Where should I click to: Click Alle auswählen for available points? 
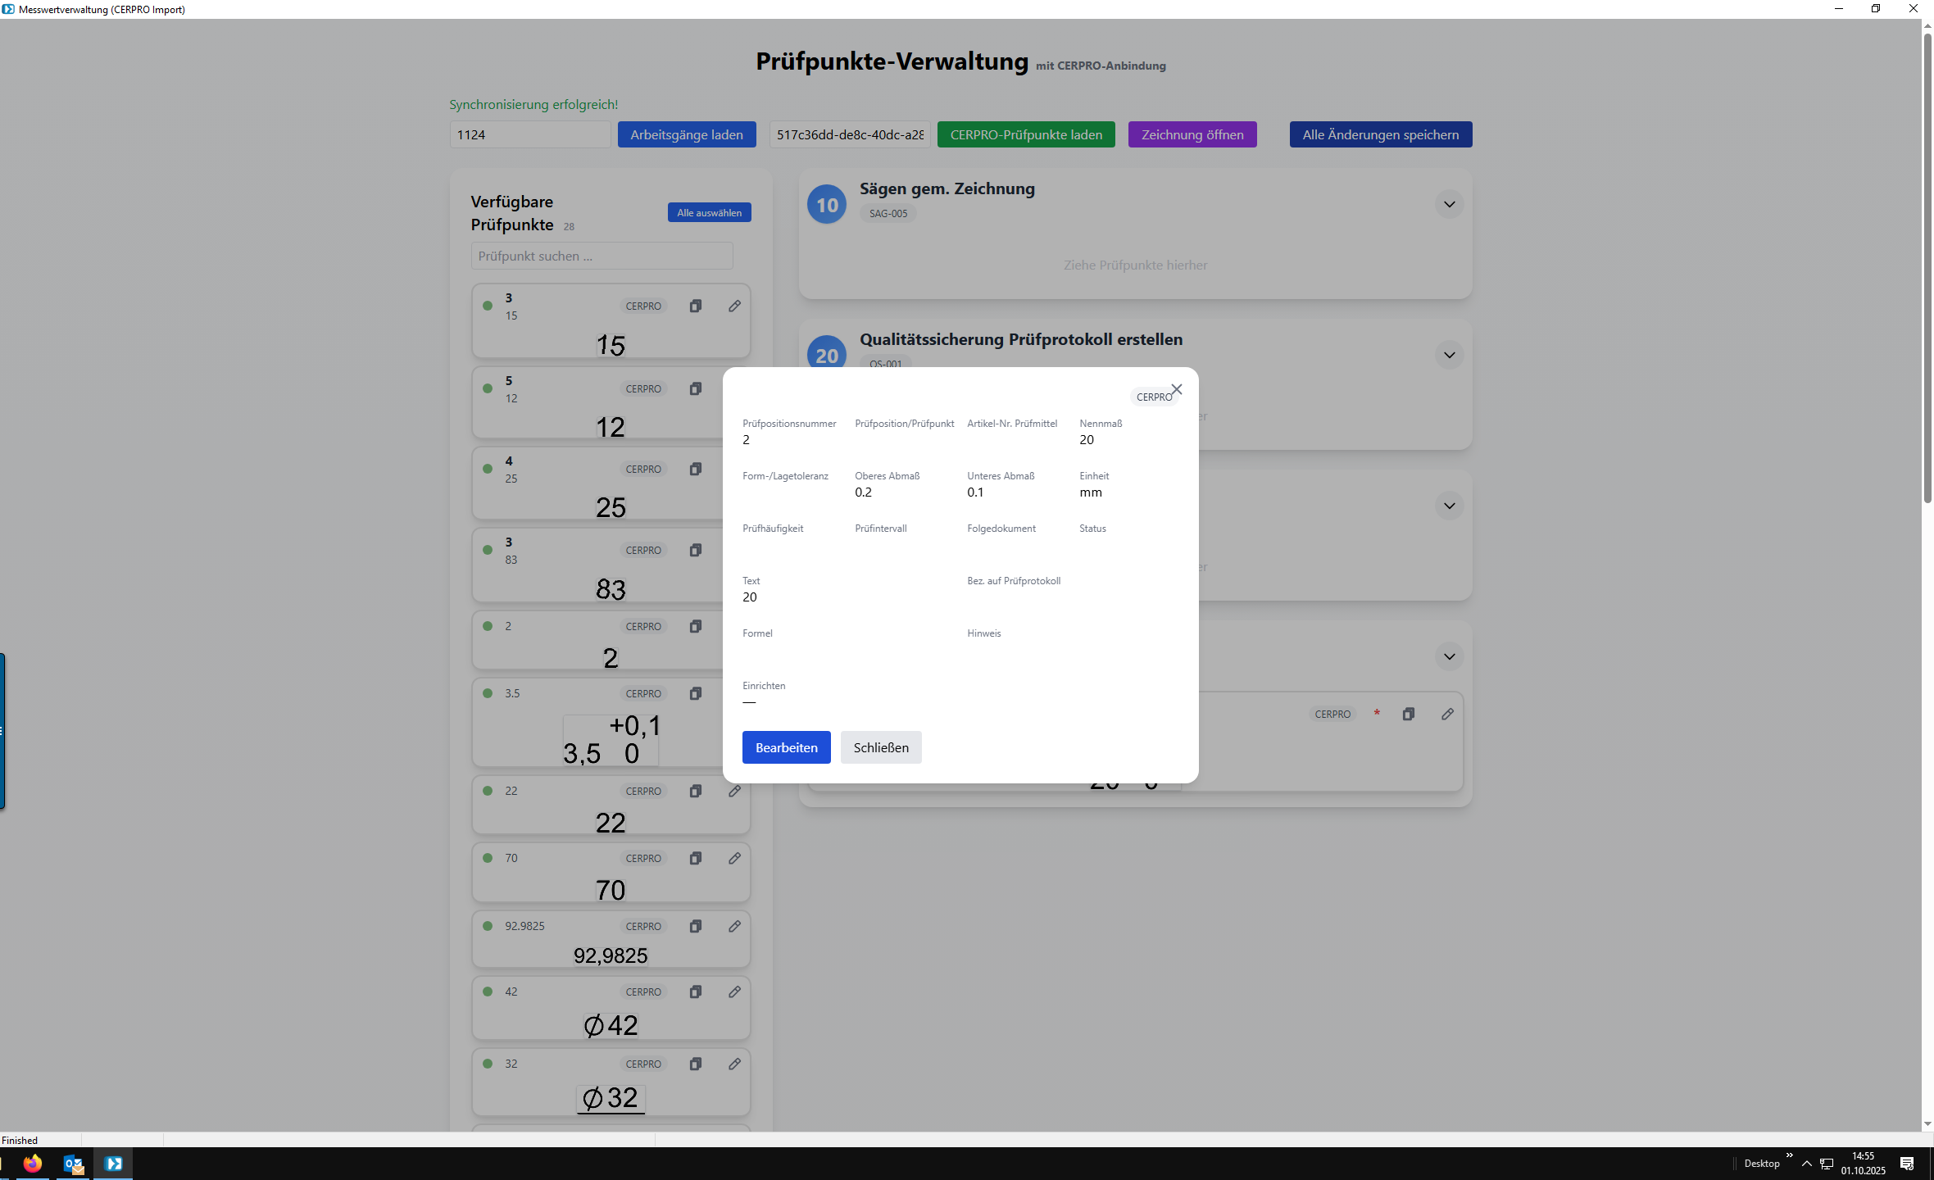[709, 212]
